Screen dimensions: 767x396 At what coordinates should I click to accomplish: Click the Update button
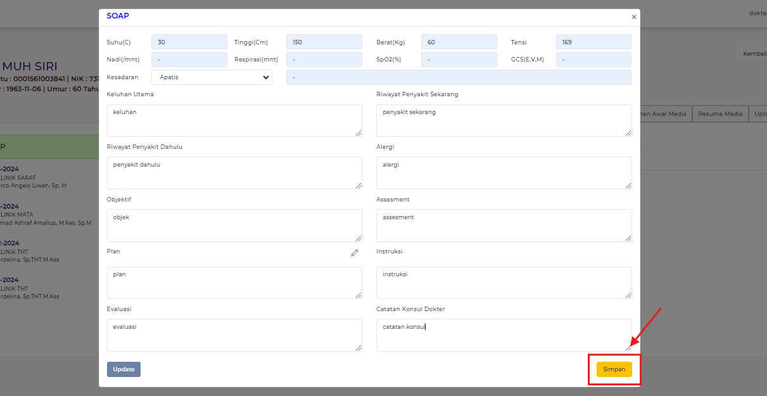(x=124, y=369)
